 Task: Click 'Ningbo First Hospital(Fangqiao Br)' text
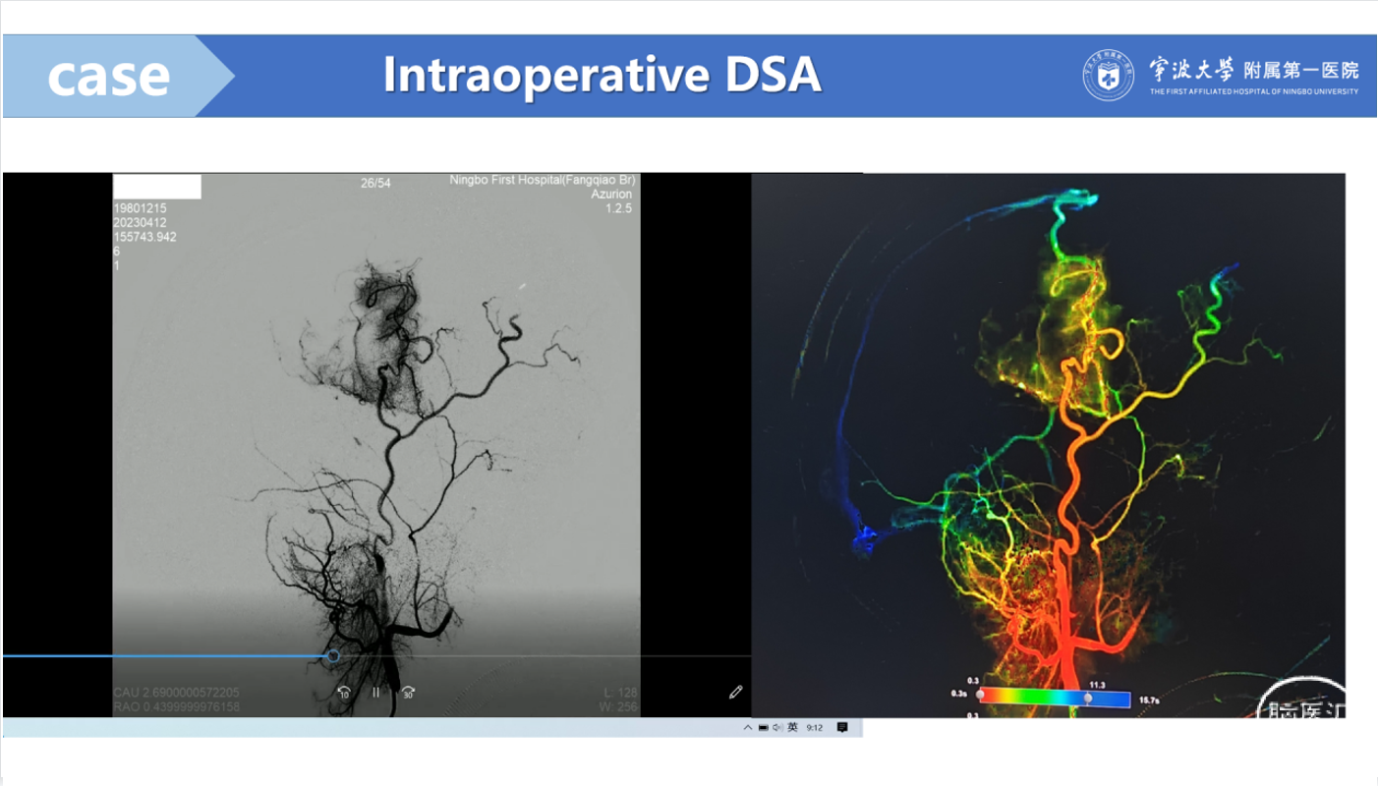coord(543,180)
